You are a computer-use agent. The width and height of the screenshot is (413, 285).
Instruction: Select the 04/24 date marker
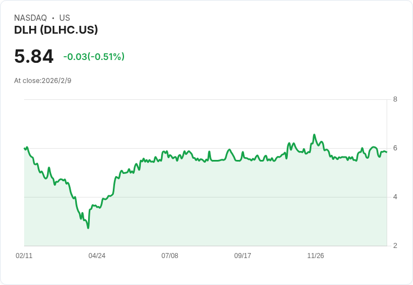tap(97, 255)
